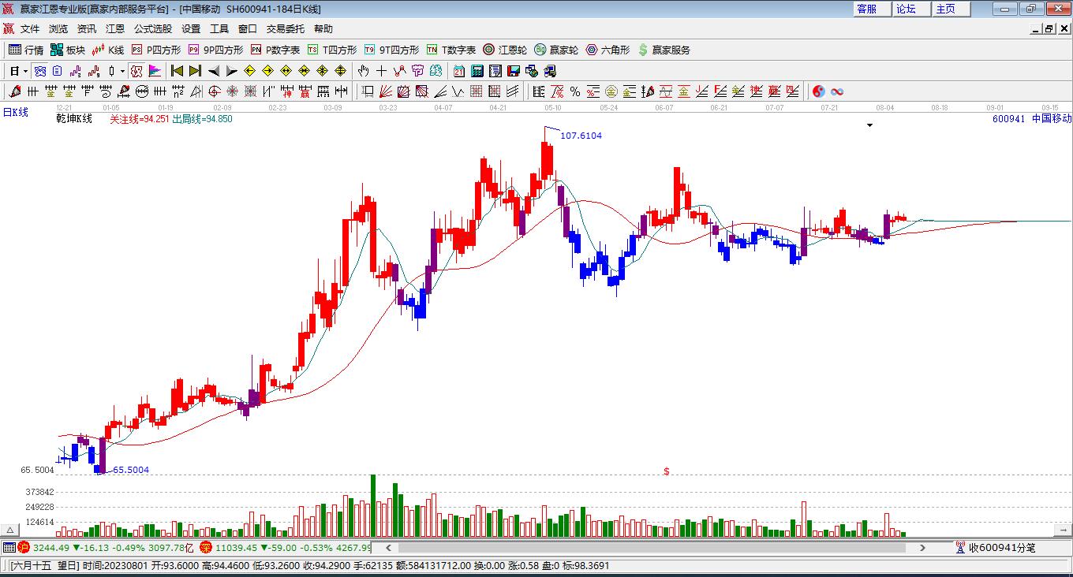Switch to the K线 chart view
1073x577 pixels.
(108, 50)
